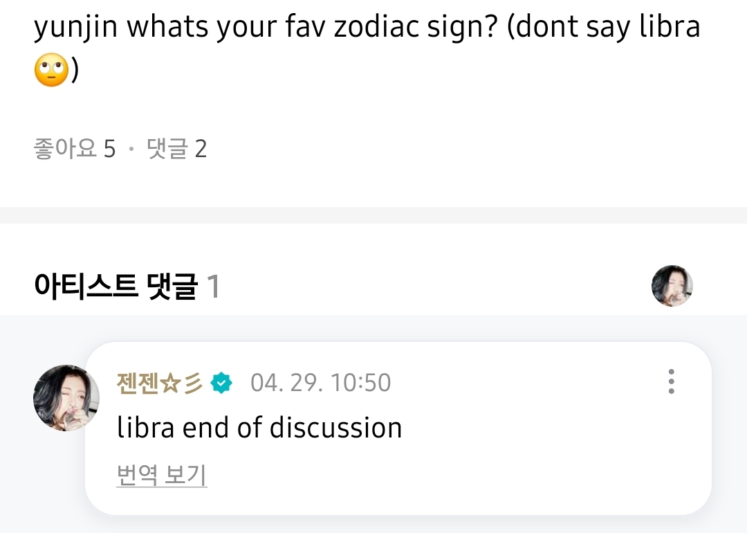Click the 아티스트 댓글 section header

coord(116,286)
